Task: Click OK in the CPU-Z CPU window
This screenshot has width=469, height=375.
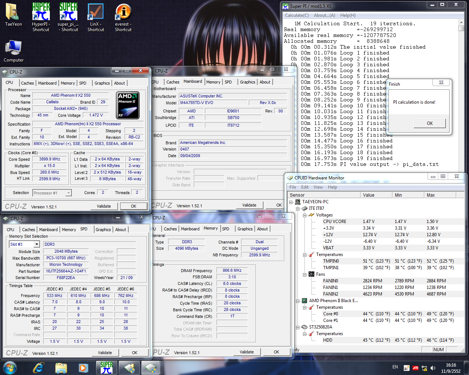Action: point(134,206)
